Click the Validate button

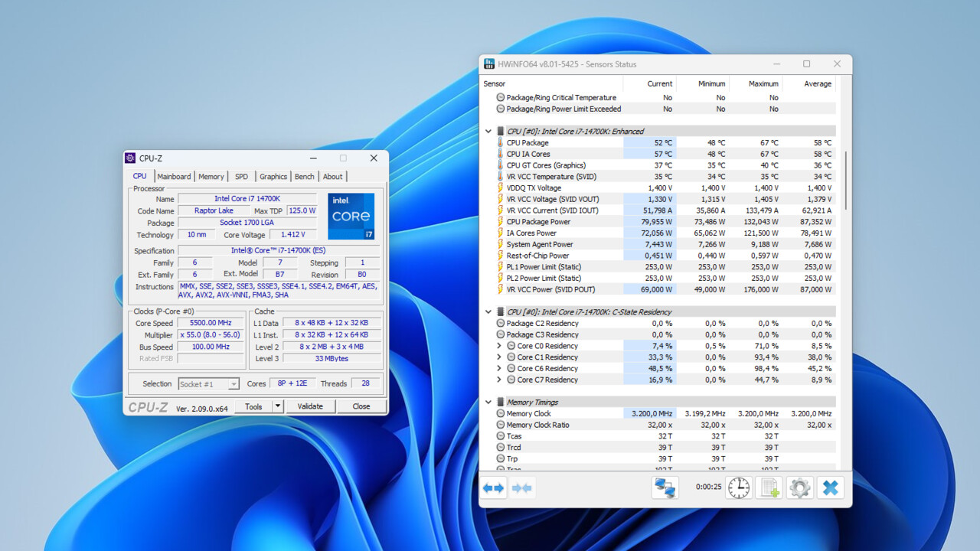click(x=309, y=406)
